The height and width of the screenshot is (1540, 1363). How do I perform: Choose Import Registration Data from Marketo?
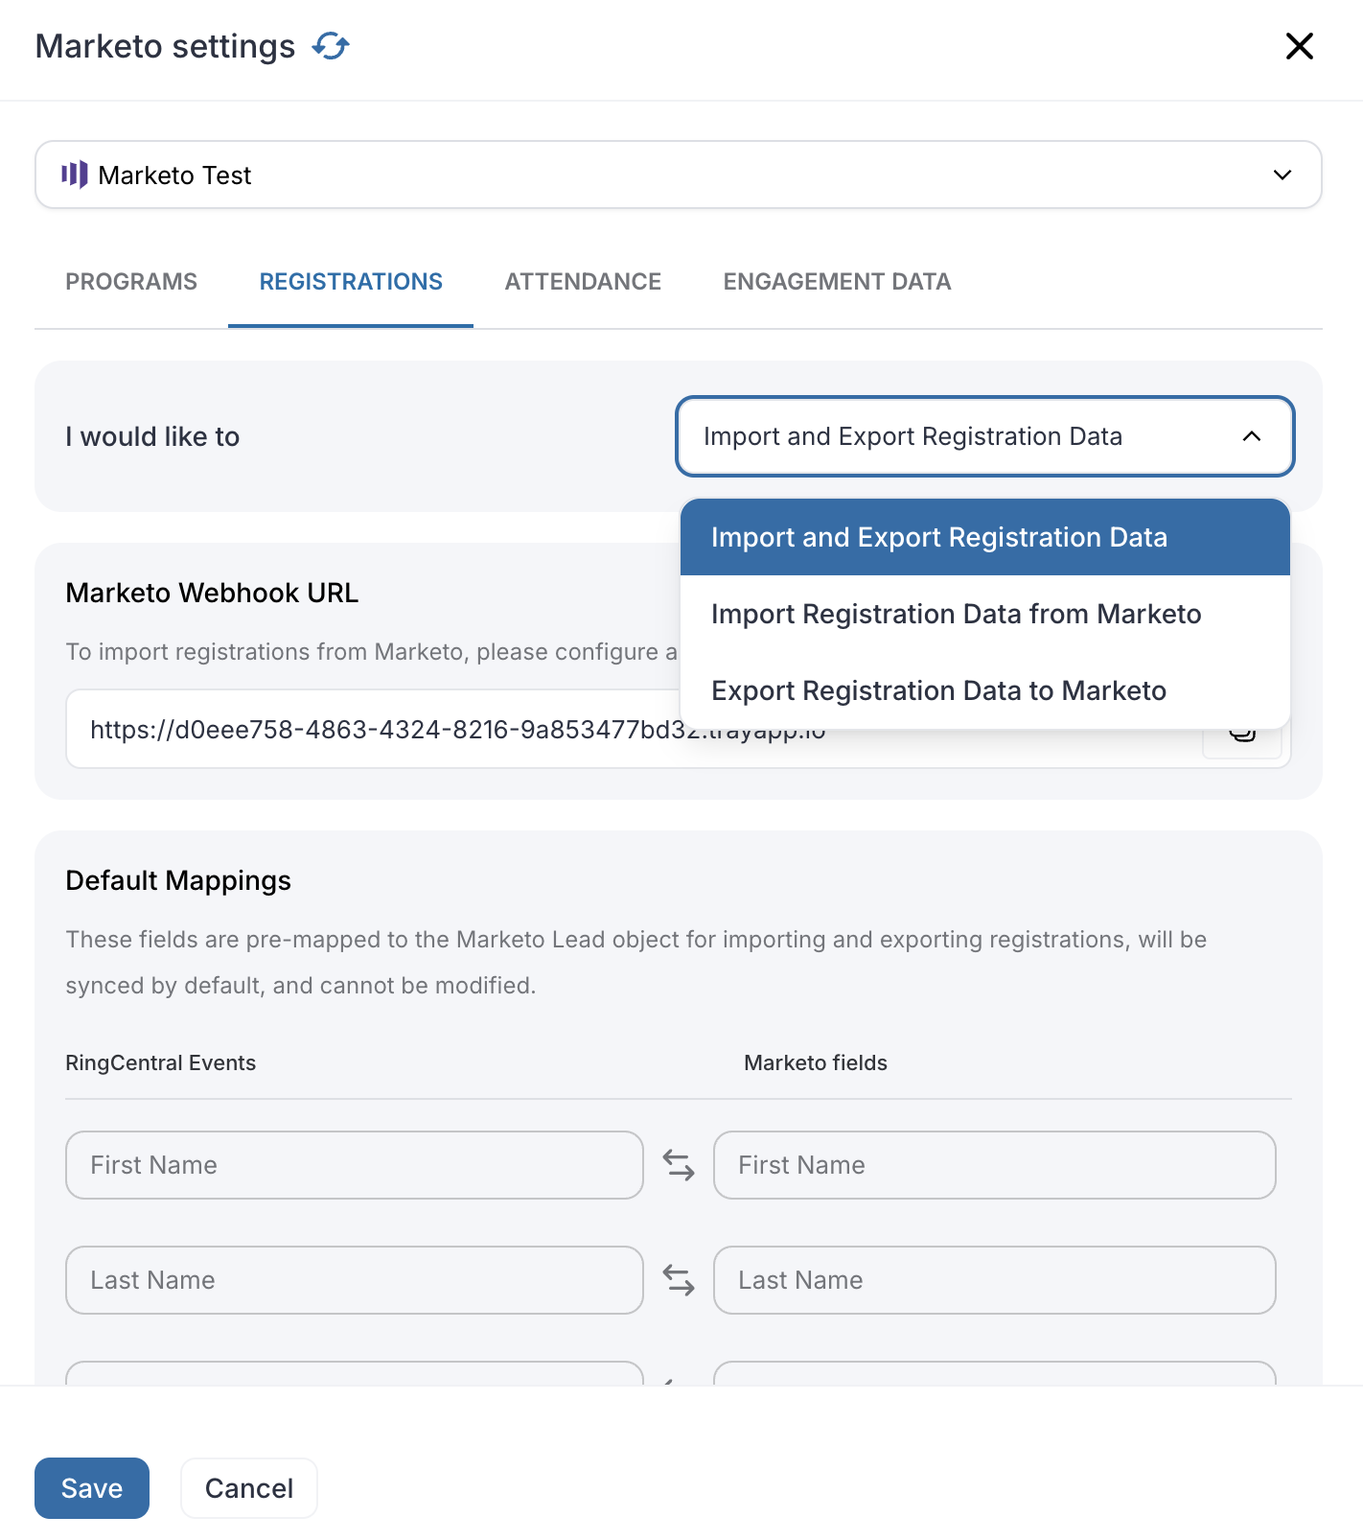pos(985,614)
